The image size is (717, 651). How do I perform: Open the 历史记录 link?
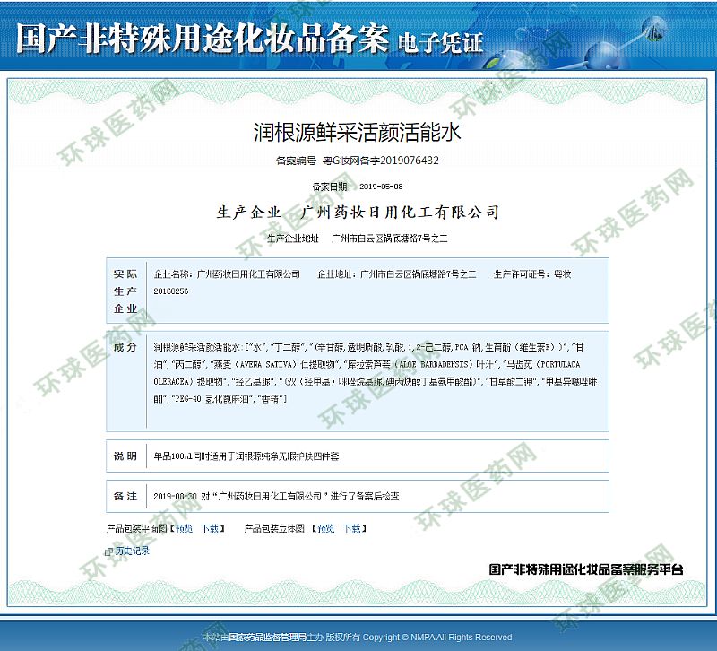tap(132, 551)
